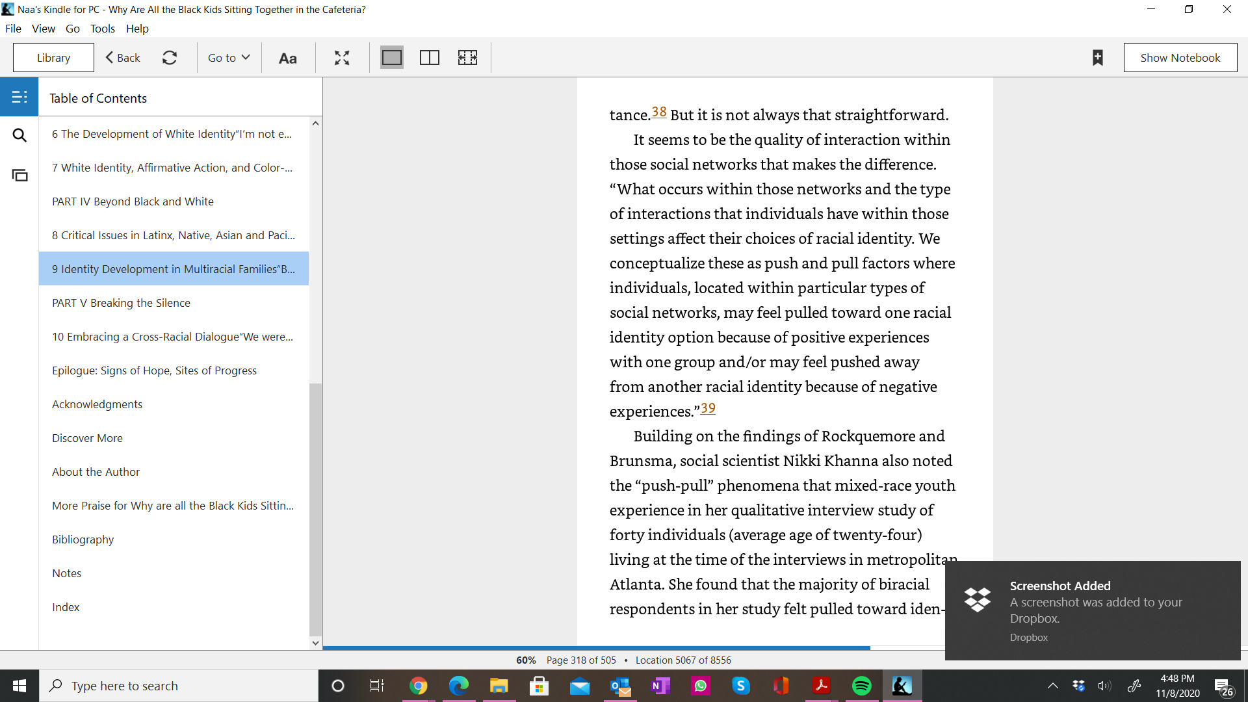Open font settings Aa icon
Image resolution: width=1248 pixels, height=702 pixels.
pos(287,58)
